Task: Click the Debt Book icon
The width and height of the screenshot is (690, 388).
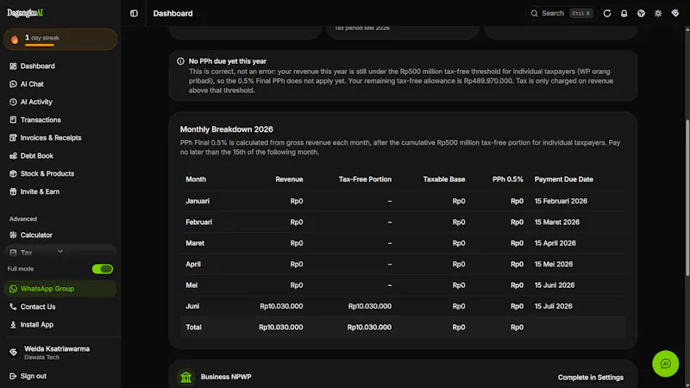Action: tap(13, 156)
